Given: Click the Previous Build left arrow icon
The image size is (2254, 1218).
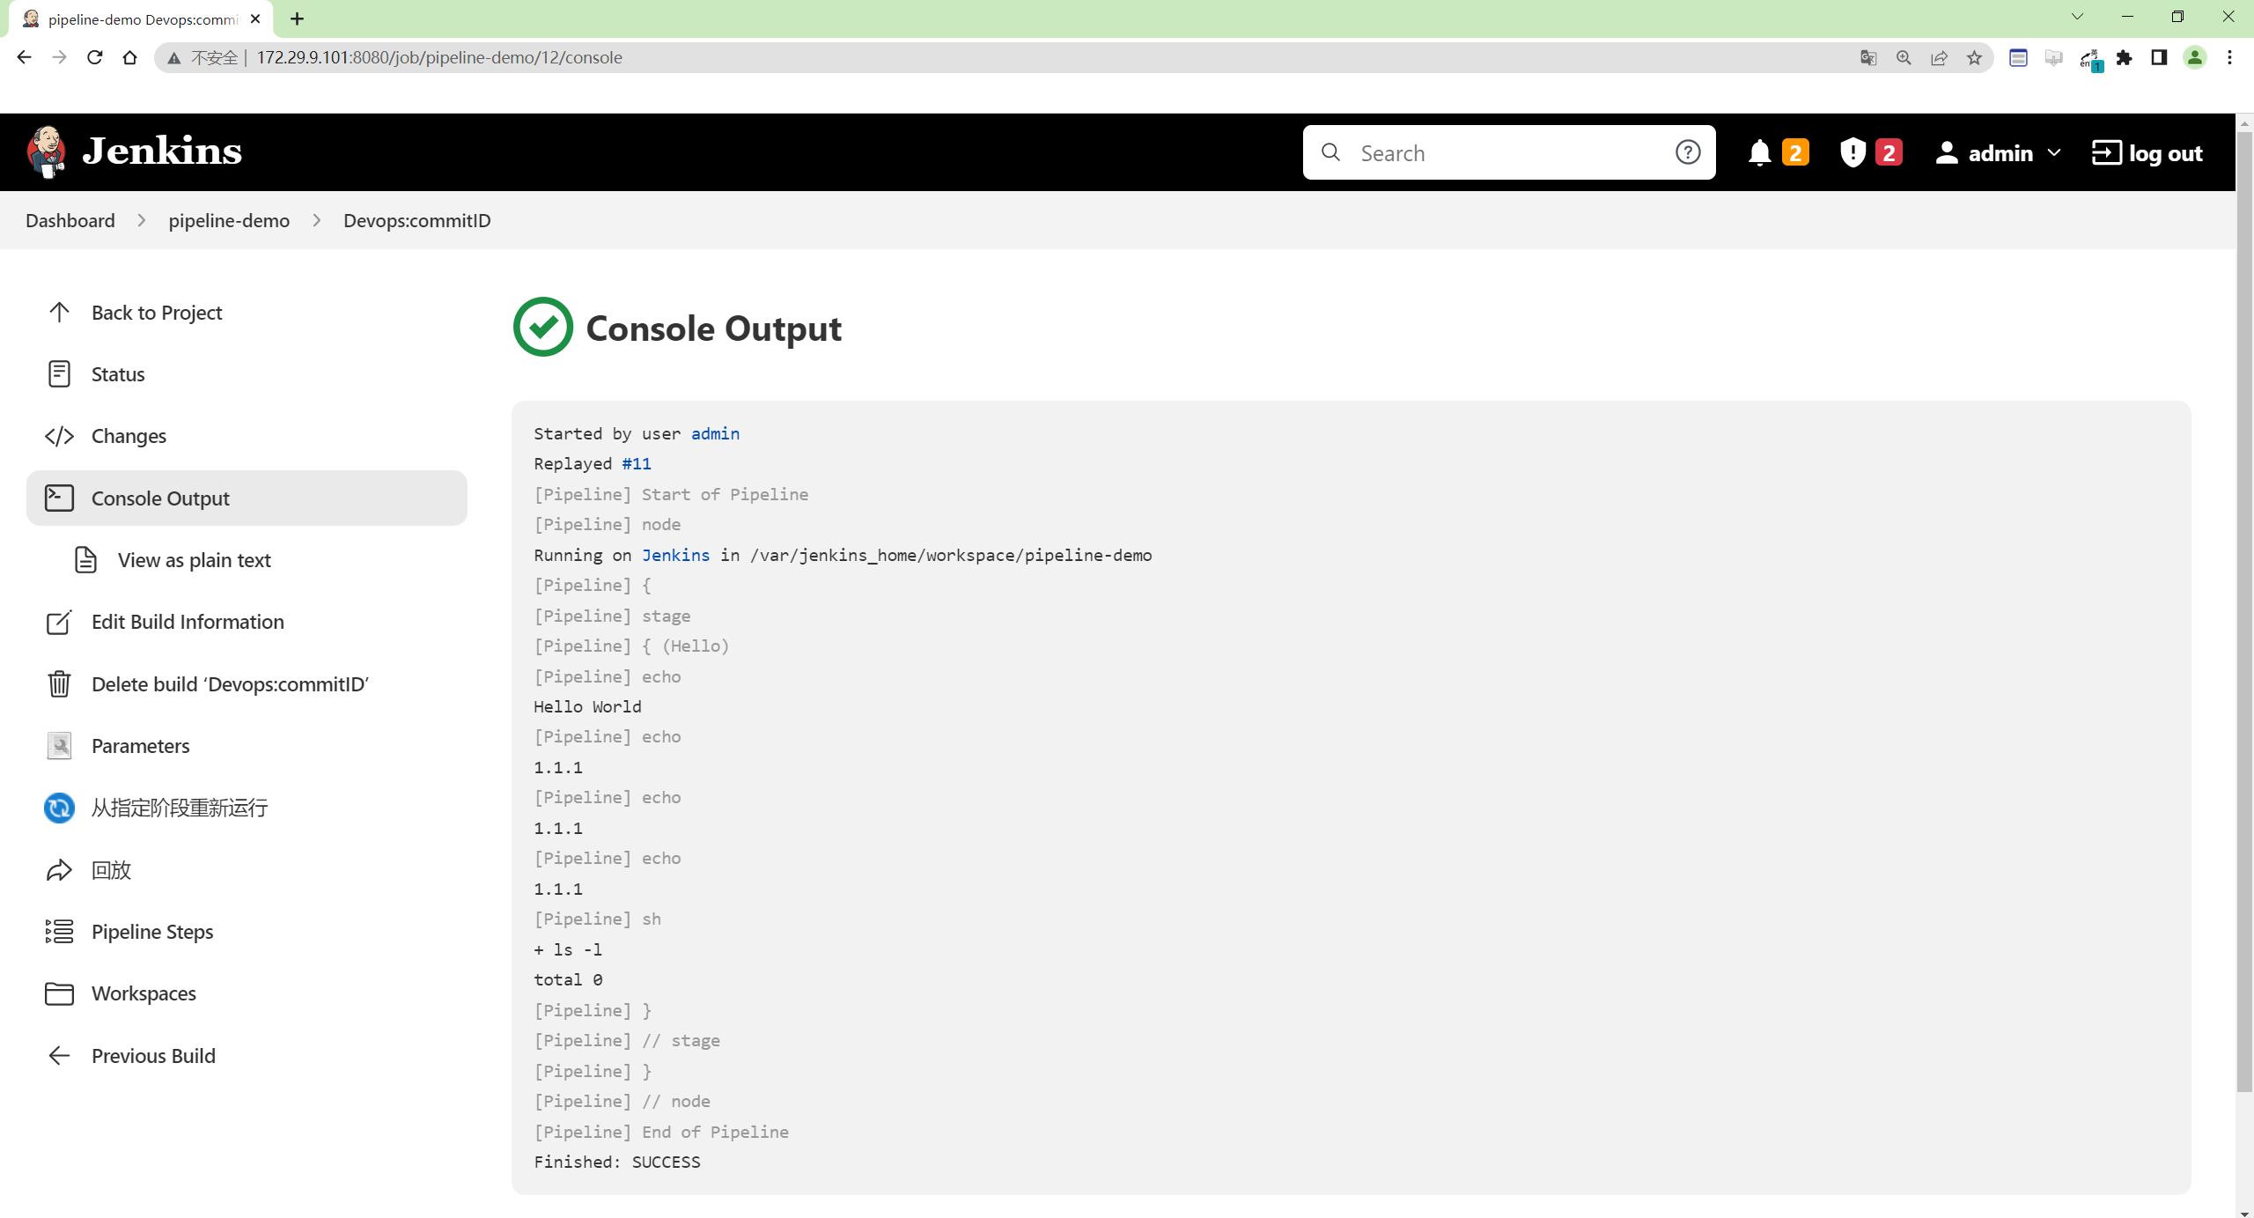Looking at the screenshot, I should (59, 1056).
